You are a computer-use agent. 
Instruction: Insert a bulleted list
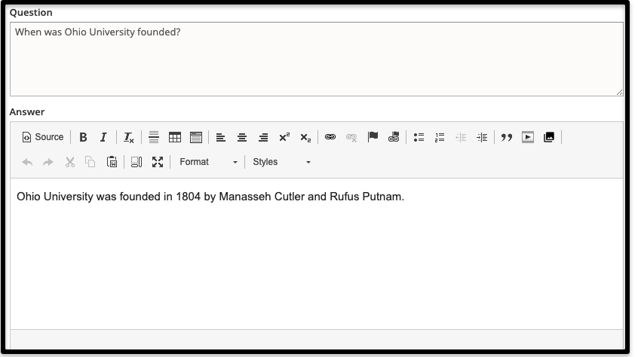pos(419,137)
